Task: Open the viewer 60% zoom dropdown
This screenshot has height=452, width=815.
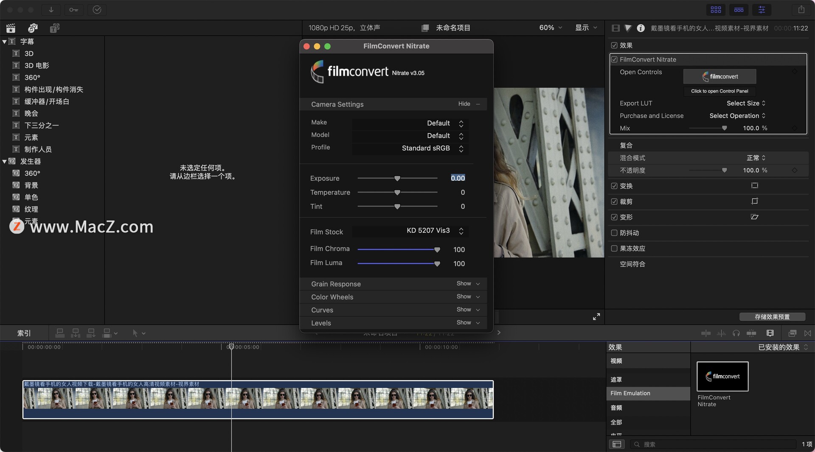Action: coord(551,28)
